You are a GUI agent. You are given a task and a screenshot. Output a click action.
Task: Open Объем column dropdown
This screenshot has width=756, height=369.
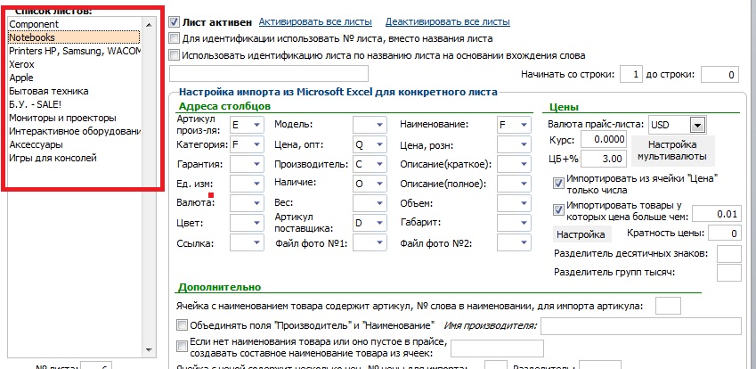coord(524,203)
